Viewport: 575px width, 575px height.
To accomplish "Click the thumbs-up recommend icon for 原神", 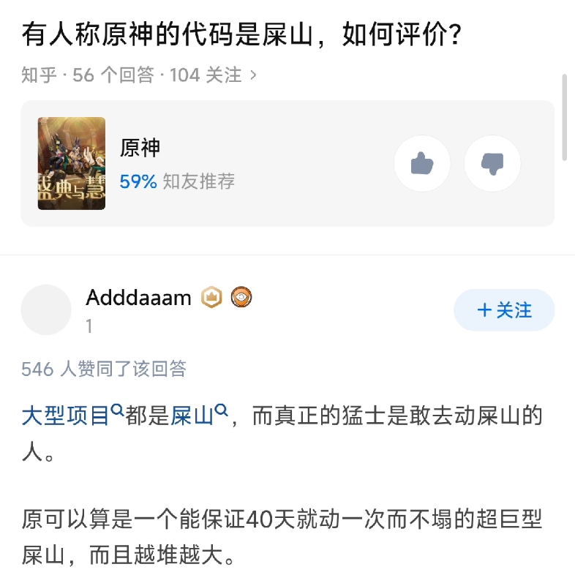I will click(x=422, y=163).
